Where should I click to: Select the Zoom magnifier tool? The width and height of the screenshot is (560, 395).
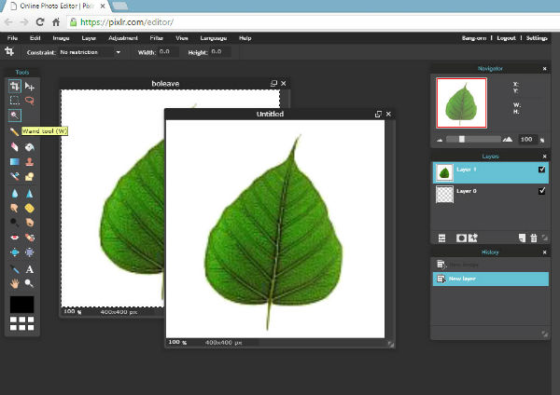30,284
